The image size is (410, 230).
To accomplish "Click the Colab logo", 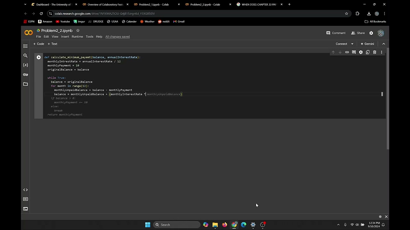I will click(29, 33).
